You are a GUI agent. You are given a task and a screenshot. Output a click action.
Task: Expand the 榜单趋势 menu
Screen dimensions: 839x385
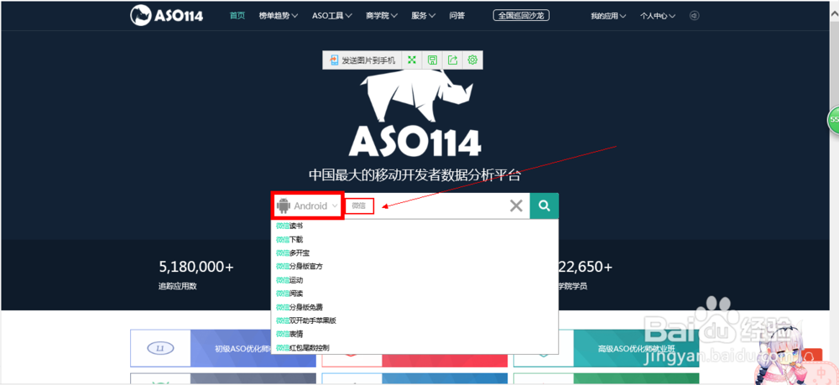(x=279, y=15)
